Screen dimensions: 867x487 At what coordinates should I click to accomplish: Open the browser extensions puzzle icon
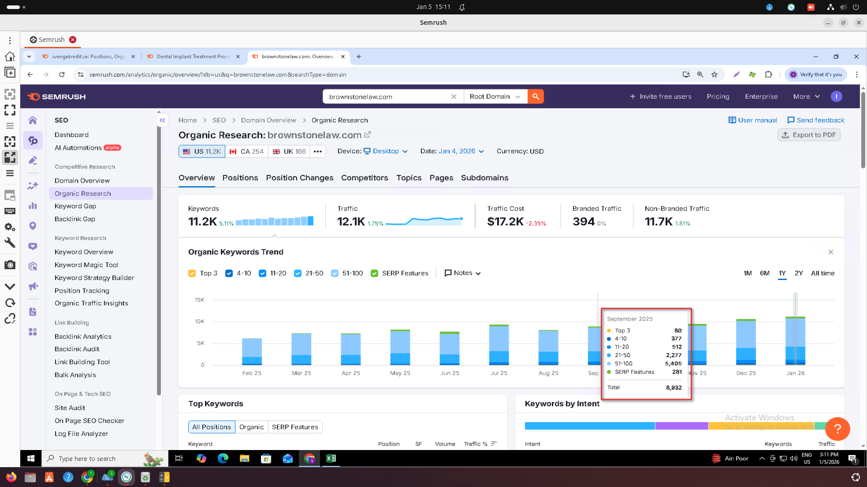(x=769, y=74)
